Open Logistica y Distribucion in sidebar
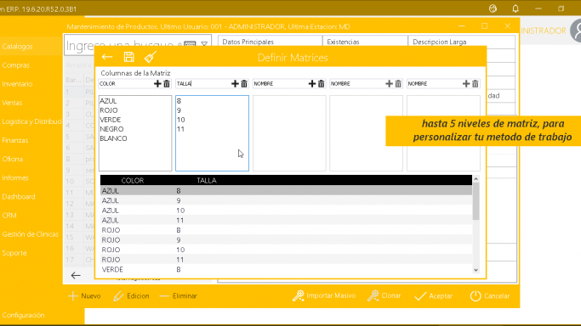 31,121
